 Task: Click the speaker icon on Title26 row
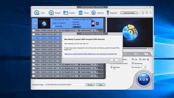60,34
